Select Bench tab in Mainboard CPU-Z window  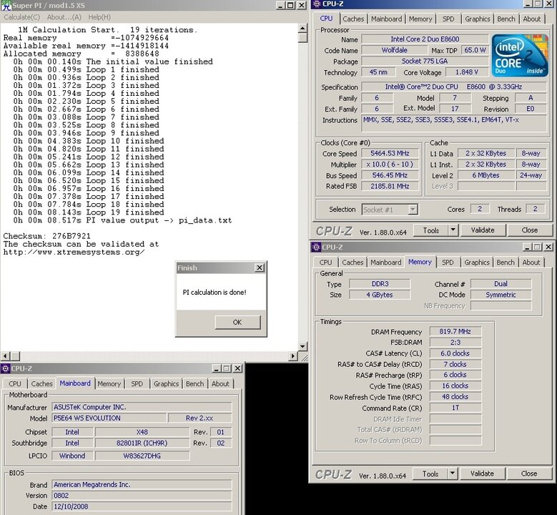194,384
